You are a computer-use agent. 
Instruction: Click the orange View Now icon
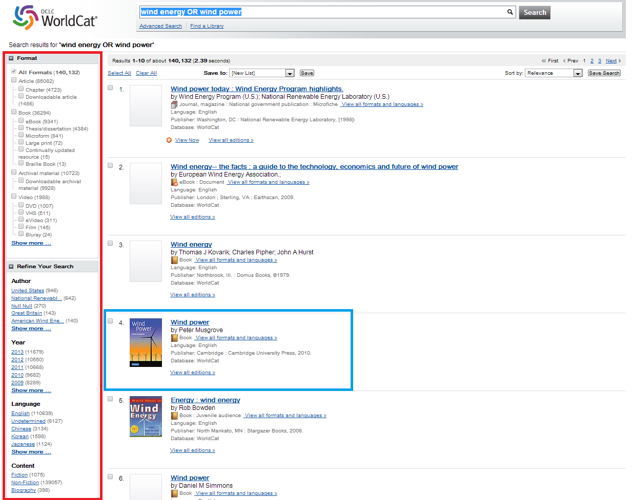(x=169, y=140)
